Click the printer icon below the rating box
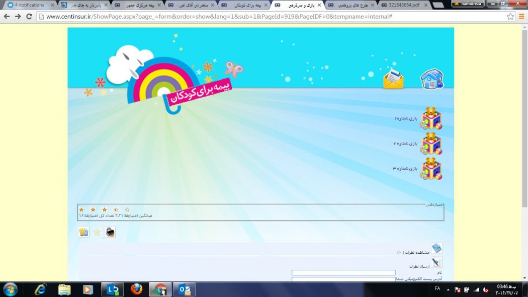The image size is (528, 297). [x=110, y=232]
